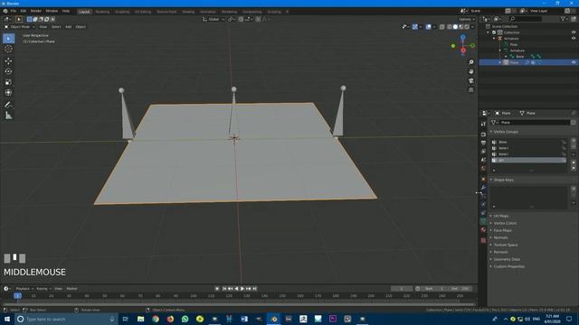The image size is (579, 325).
Task: Open the Output properties tab
Action: (483, 143)
